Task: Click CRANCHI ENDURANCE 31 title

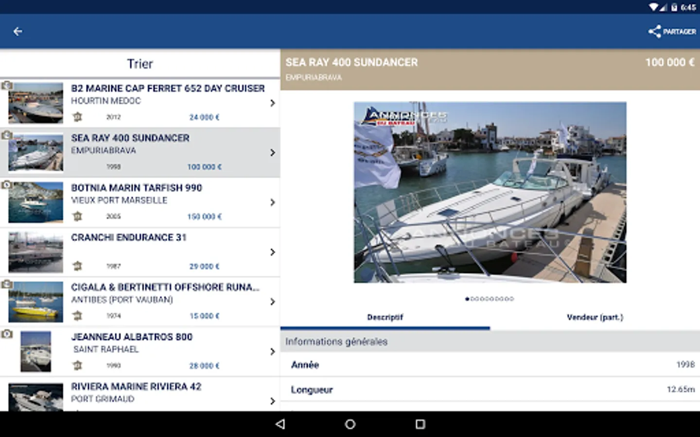Action: [x=129, y=237]
